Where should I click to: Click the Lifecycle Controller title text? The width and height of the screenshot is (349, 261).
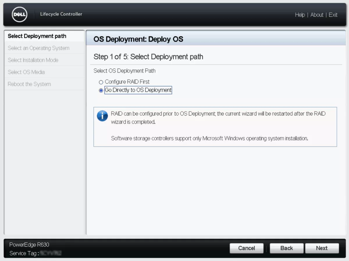point(61,14)
